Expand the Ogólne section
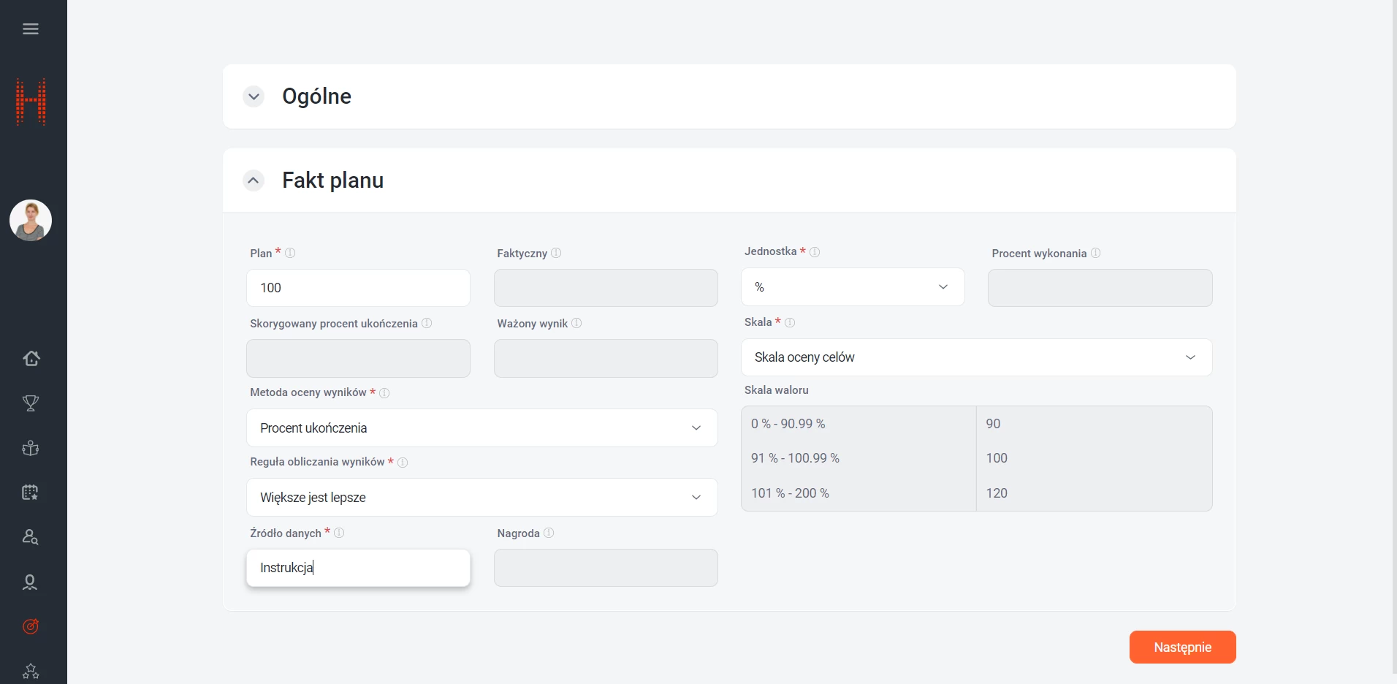This screenshot has height=684, width=1397. pos(254,96)
